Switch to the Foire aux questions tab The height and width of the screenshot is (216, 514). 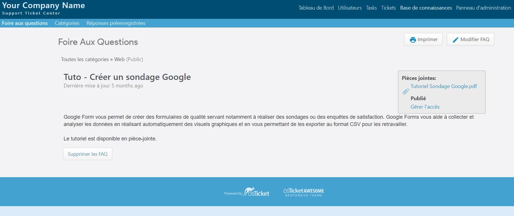(25, 23)
